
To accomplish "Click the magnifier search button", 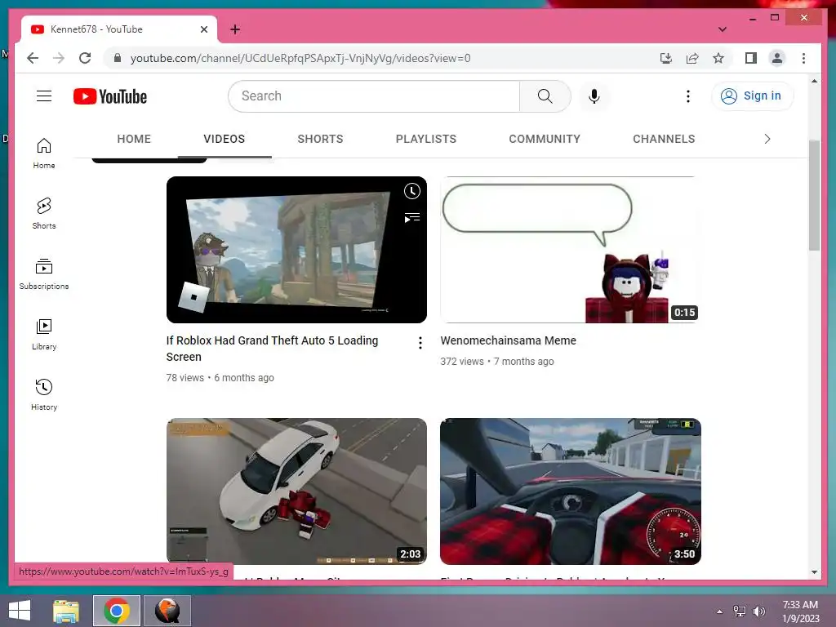I will (x=545, y=96).
